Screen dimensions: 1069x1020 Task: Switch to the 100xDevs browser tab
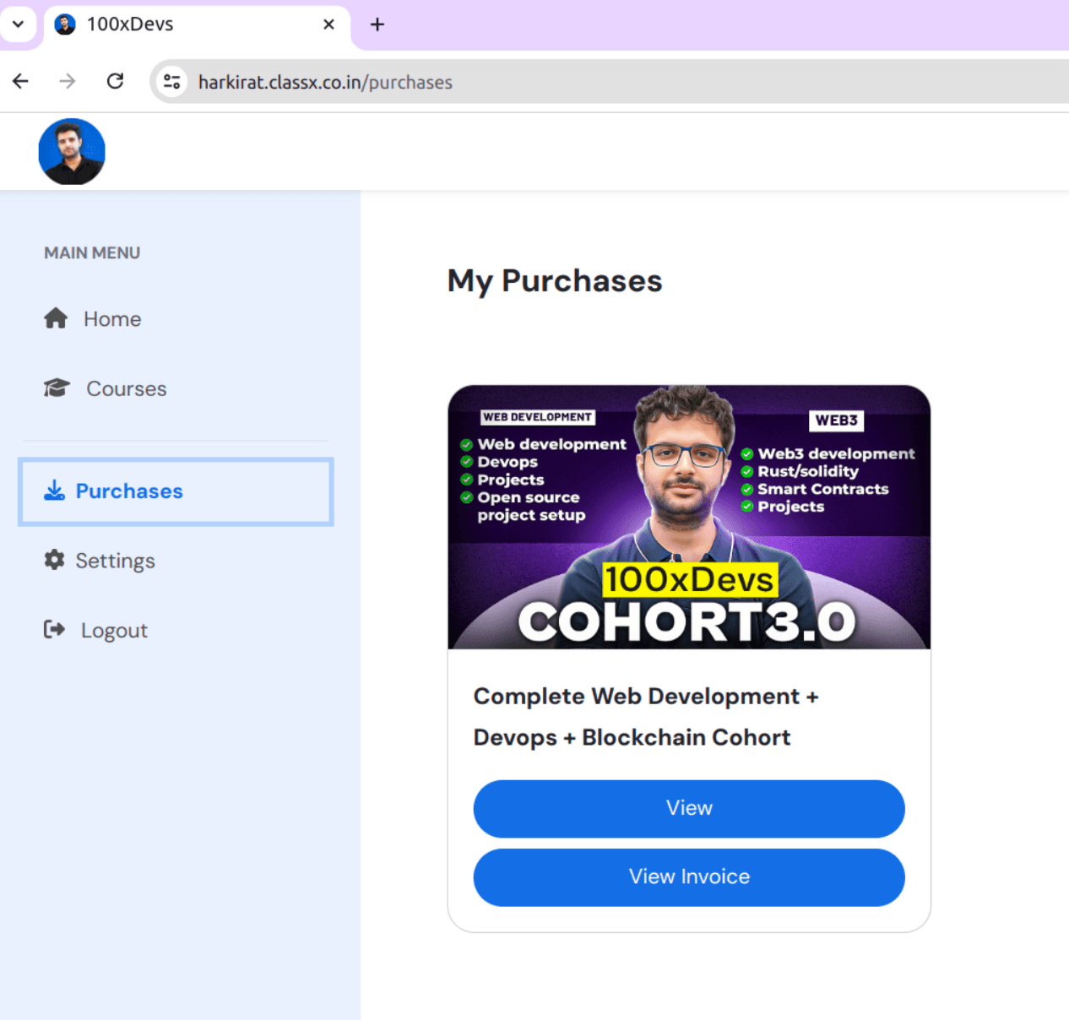pyautogui.click(x=169, y=24)
